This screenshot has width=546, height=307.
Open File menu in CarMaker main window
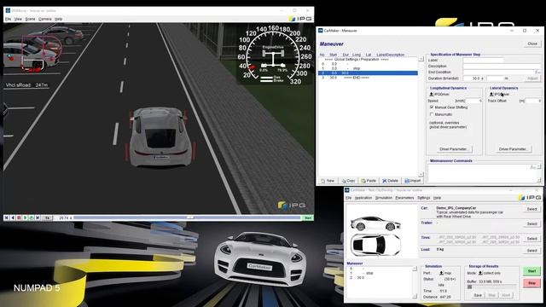(x=349, y=198)
